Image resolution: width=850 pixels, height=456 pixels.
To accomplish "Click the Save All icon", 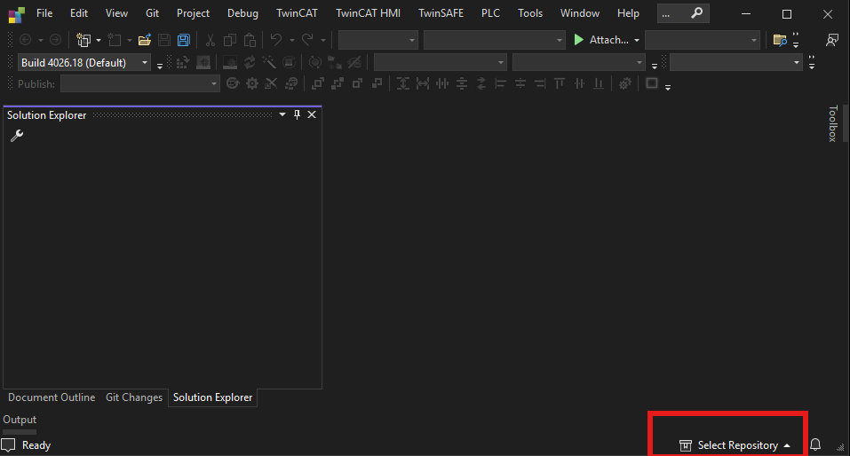I will click(x=184, y=40).
